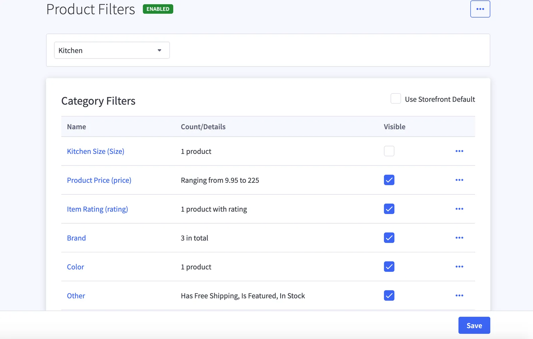Open actions menu for Kitchen Size row
This screenshot has height=339, width=533.
point(459,151)
